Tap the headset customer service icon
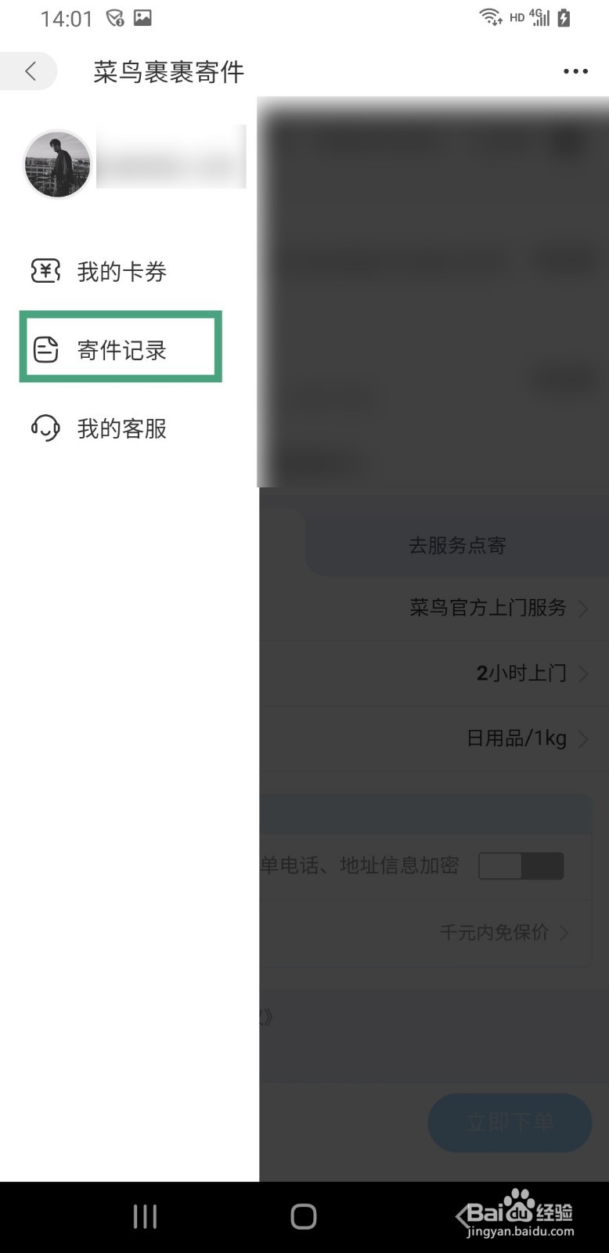609x1253 pixels. (x=45, y=428)
